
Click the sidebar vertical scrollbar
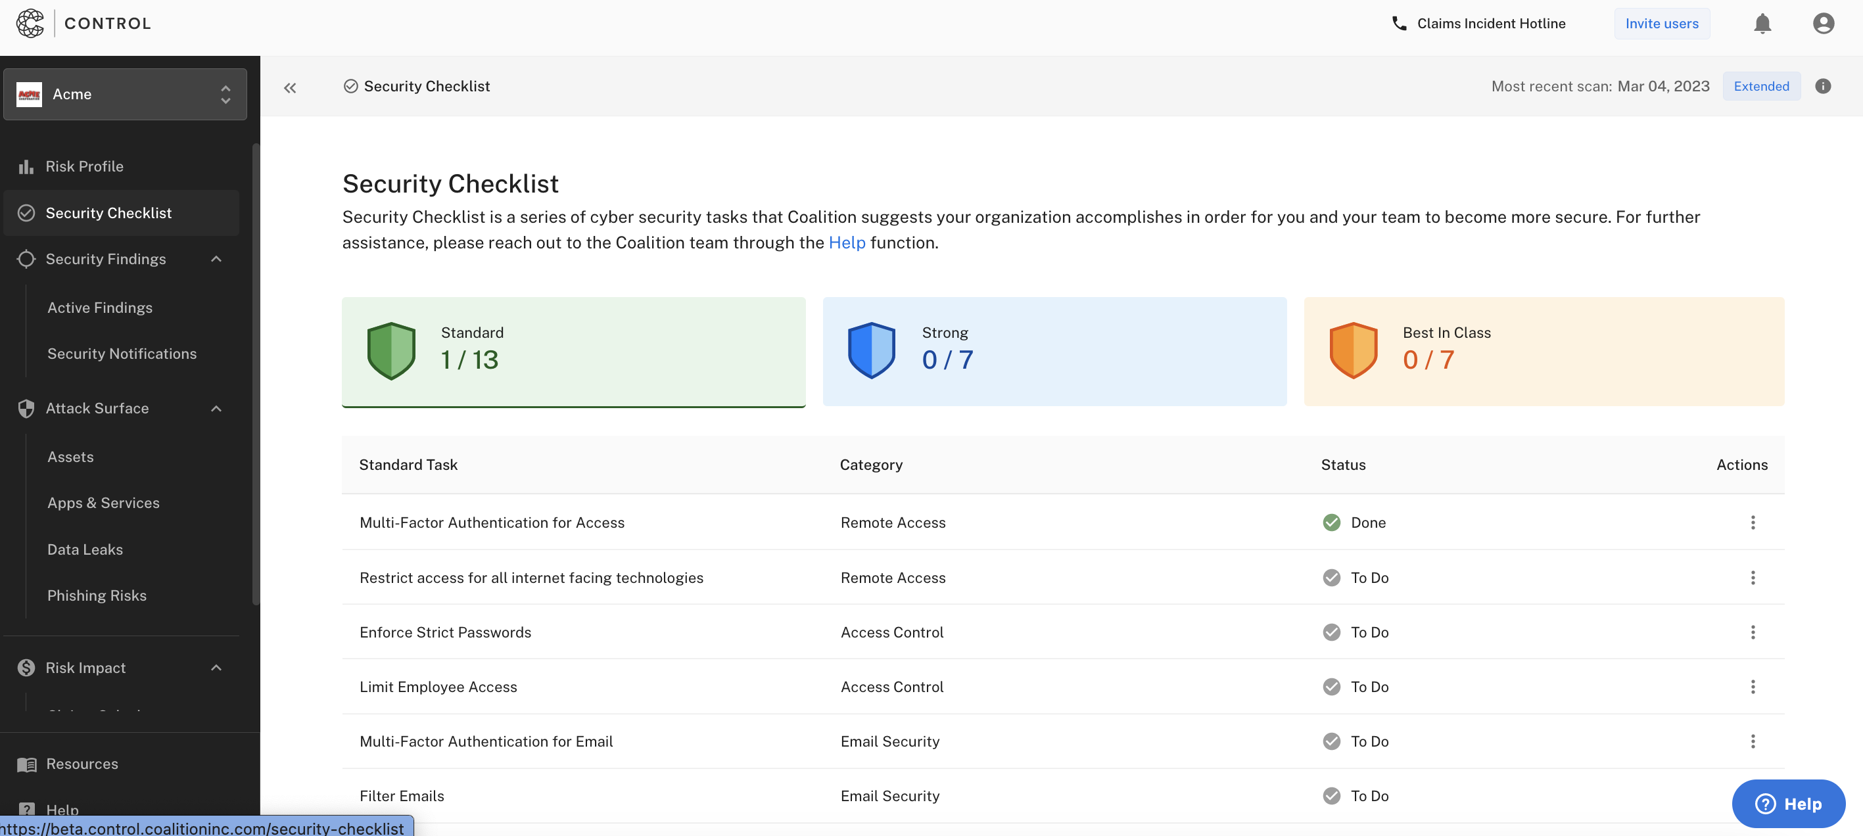[255, 374]
